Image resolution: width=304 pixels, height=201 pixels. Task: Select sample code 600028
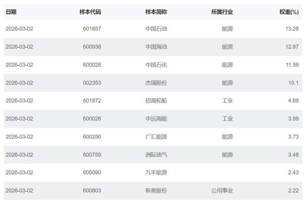(x=92, y=65)
